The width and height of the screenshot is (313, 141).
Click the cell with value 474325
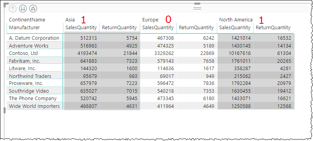165,46
